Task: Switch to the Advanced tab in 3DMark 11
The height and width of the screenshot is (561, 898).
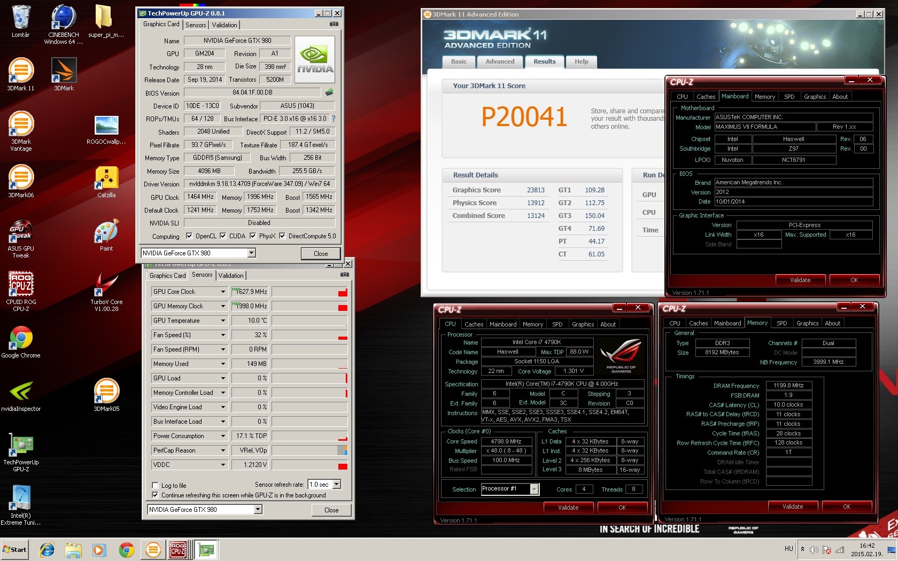Action: click(500, 61)
